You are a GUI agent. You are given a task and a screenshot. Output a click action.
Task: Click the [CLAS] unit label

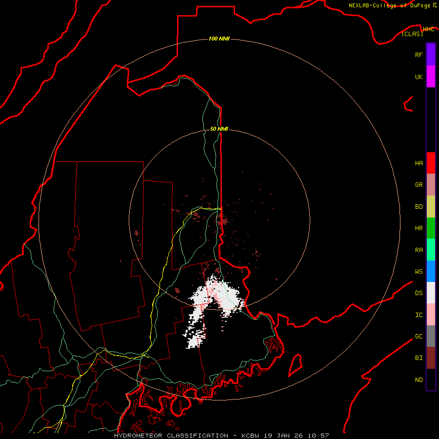412,34
